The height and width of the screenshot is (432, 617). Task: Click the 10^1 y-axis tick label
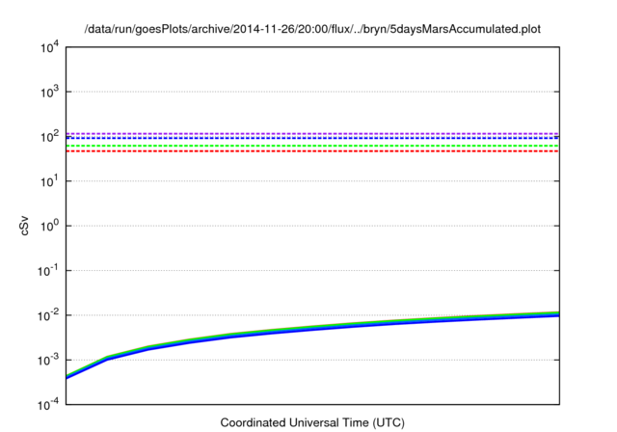50,182
